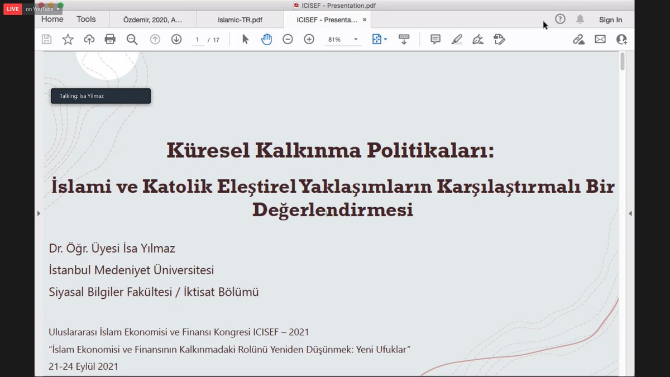The width and height of the screenshot is (670, 377).
Task: Click the ICISEF – 2021 congress line
Action: pos(179,332)
